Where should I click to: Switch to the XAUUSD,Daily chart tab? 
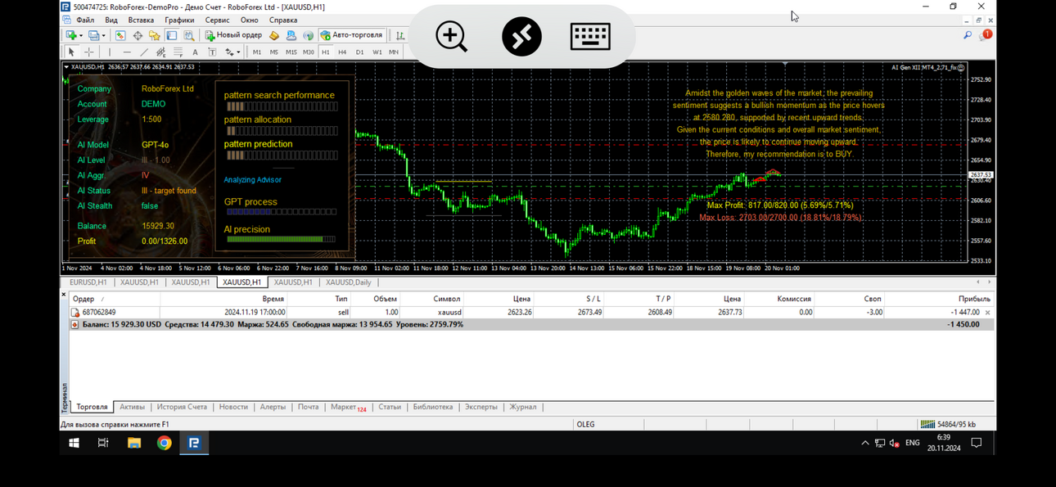pyautogui.click(x=348, y=282)
